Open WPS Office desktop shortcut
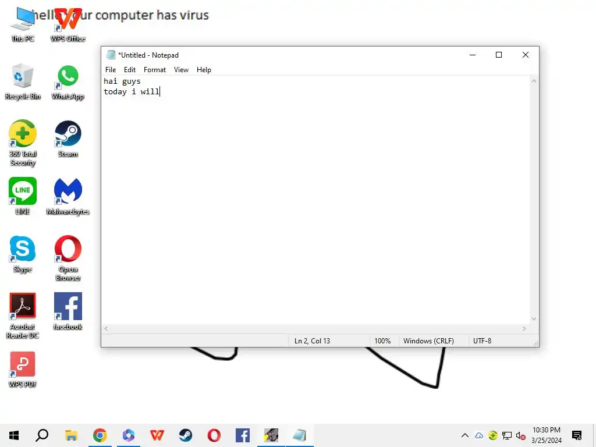This screenshot has height=447, width=596. pyautogui.click(x=68, y=24)
